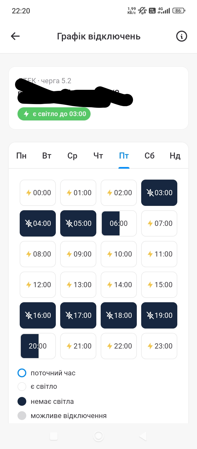Tap the 'поточний час' legend circle
The image size is (197, 449).
[22, 373]
